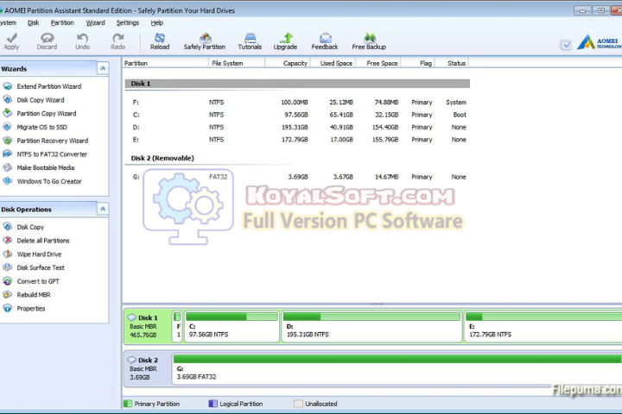Sort by the Used Space column header
The width and height of the screenshot is (622, 414).
(333, 63)
